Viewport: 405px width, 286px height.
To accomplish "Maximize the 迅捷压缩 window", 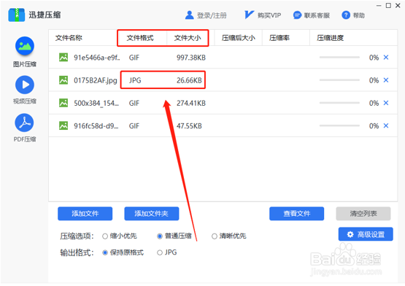I will (388, 5).
